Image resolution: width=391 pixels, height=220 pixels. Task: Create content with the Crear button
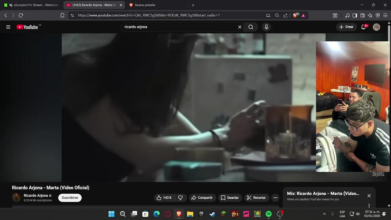pos(346,27)
